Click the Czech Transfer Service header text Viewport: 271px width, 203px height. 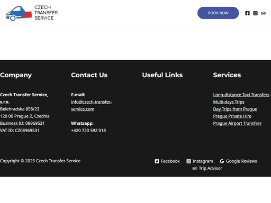(x=46, y=13)
